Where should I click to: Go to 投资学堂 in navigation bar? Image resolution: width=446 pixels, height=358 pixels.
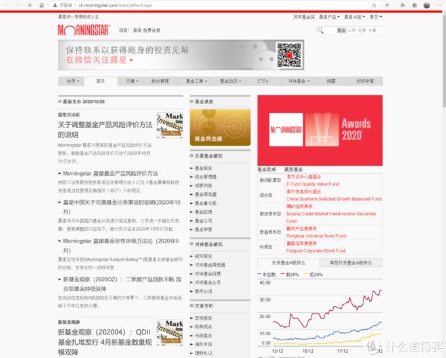point(365,81)
